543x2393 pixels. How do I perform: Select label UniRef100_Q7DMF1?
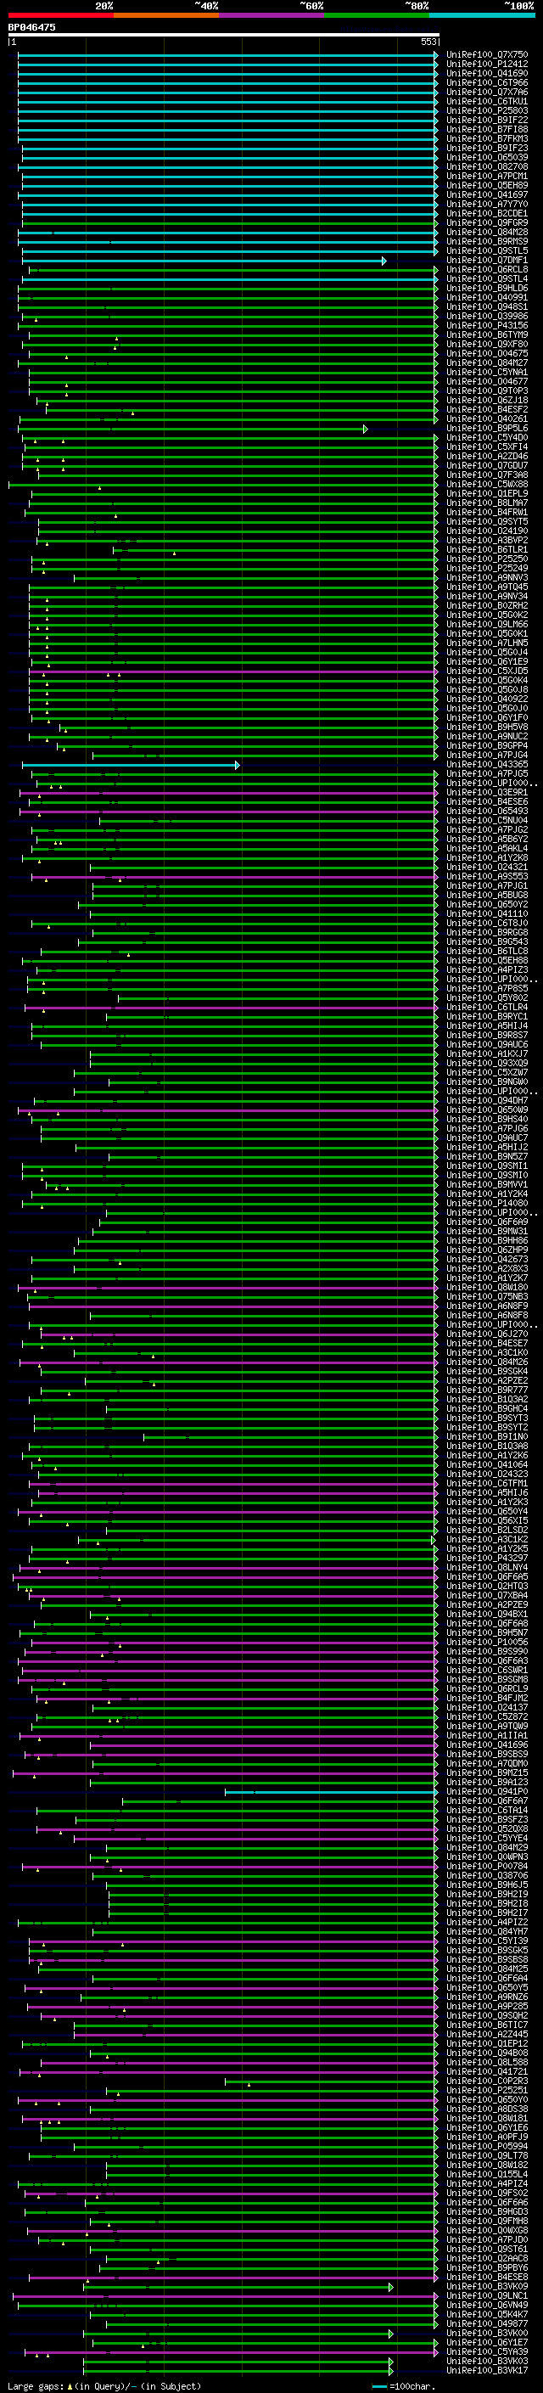click(486, 260)
